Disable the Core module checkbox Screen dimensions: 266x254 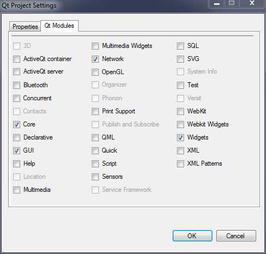pos(16,124)
